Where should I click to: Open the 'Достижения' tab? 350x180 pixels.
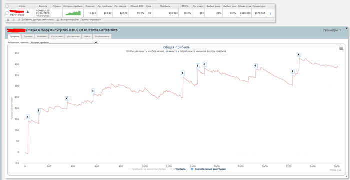coord(73,36)
